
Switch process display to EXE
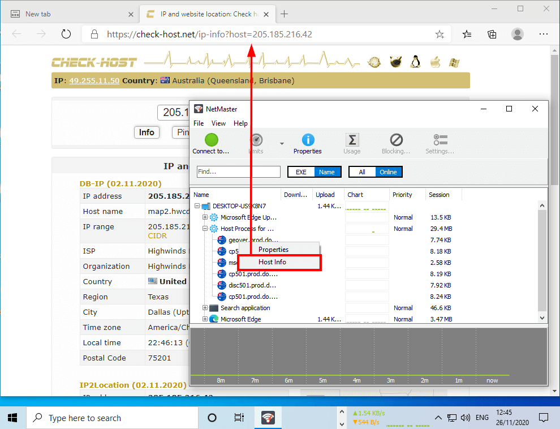click(x=301, y=172)
